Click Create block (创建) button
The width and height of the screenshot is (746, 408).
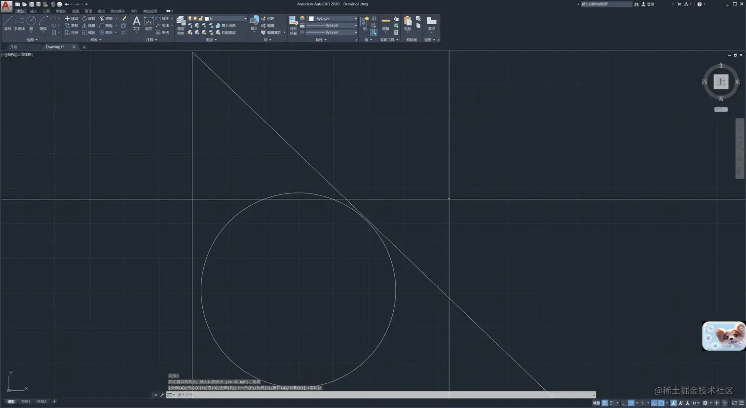pyautogui.click(x=268, y=18)
